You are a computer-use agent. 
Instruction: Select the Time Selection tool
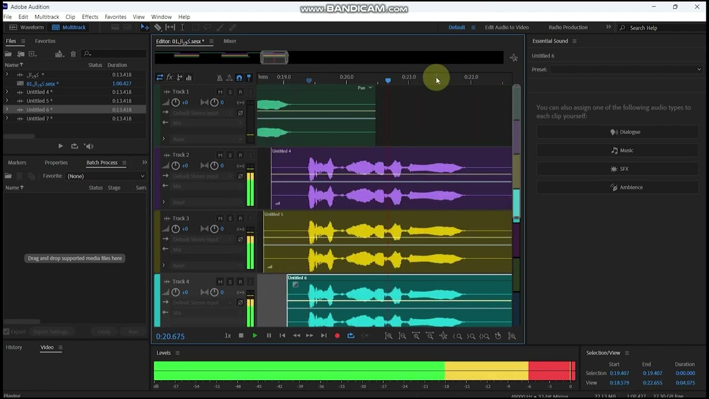pos(182,27)
